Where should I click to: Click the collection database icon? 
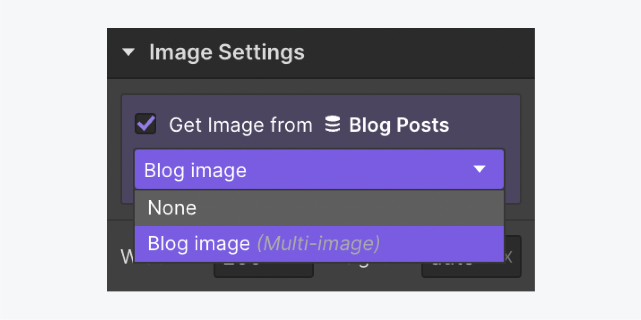pyautogui.click(x=332, y=124)
